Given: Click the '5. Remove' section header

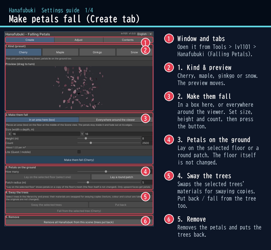Looking at the screenshot, I should pos(12,217).
